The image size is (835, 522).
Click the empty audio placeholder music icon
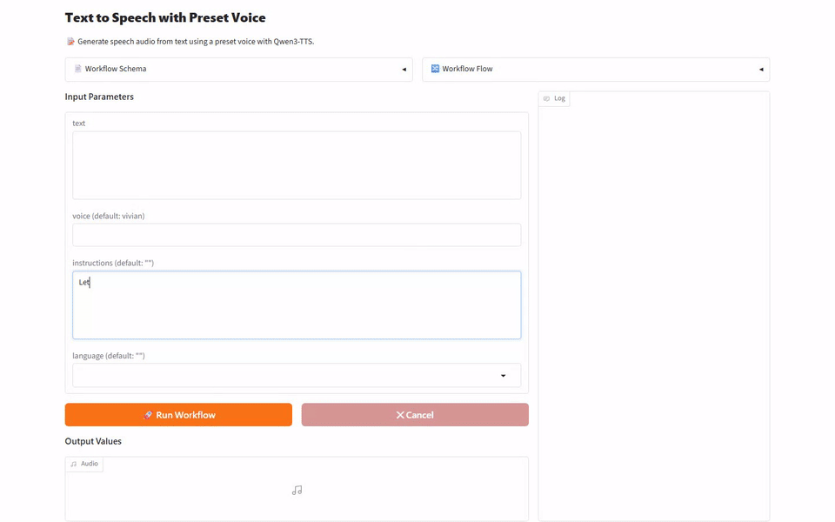297,490
